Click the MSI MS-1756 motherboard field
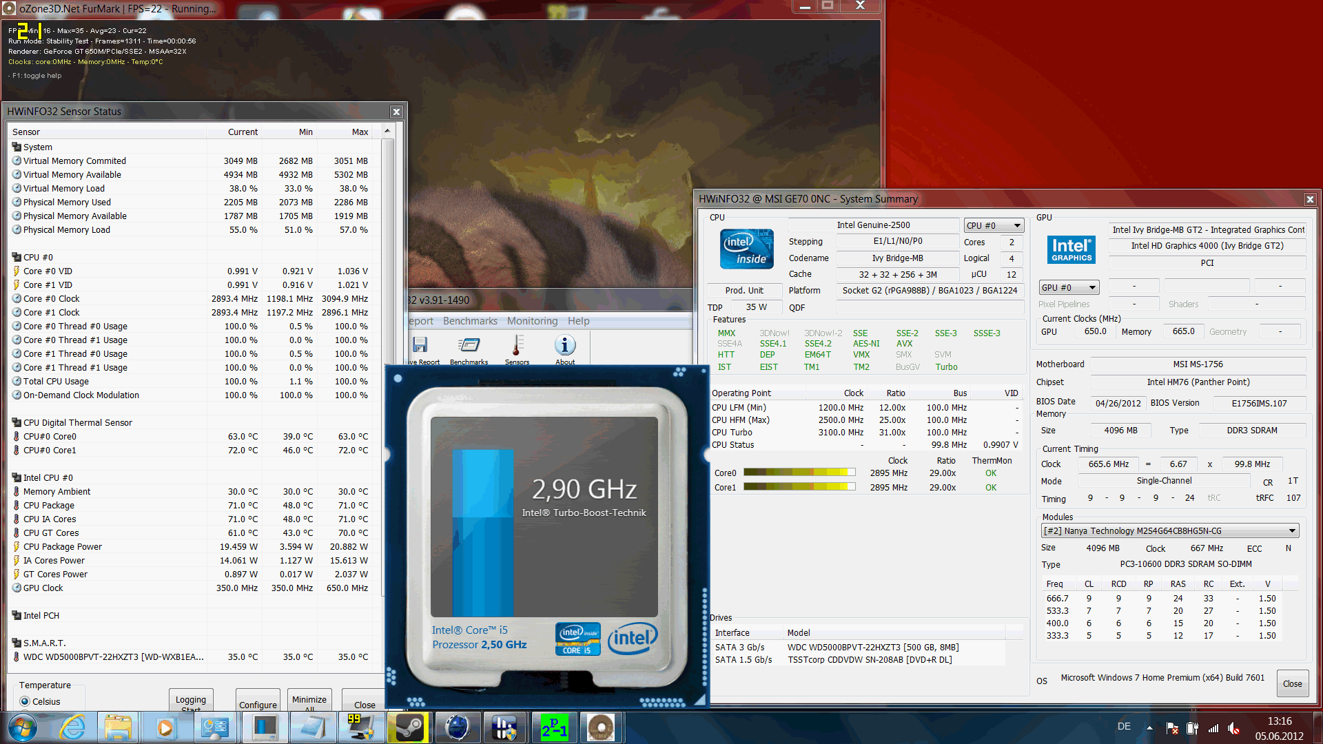The height and width of the screenshot is (744, 1323). [1198, 364]
